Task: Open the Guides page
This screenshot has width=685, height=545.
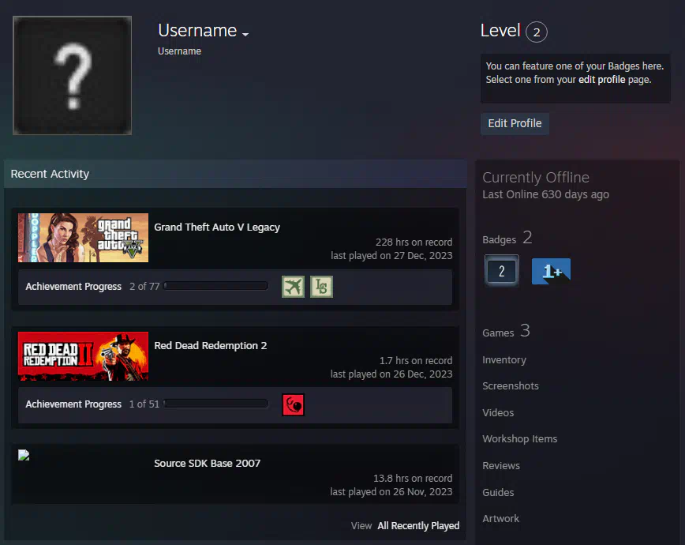Action: coord(498,493)
